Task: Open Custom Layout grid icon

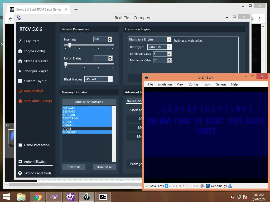Action: tap(20, 81)
